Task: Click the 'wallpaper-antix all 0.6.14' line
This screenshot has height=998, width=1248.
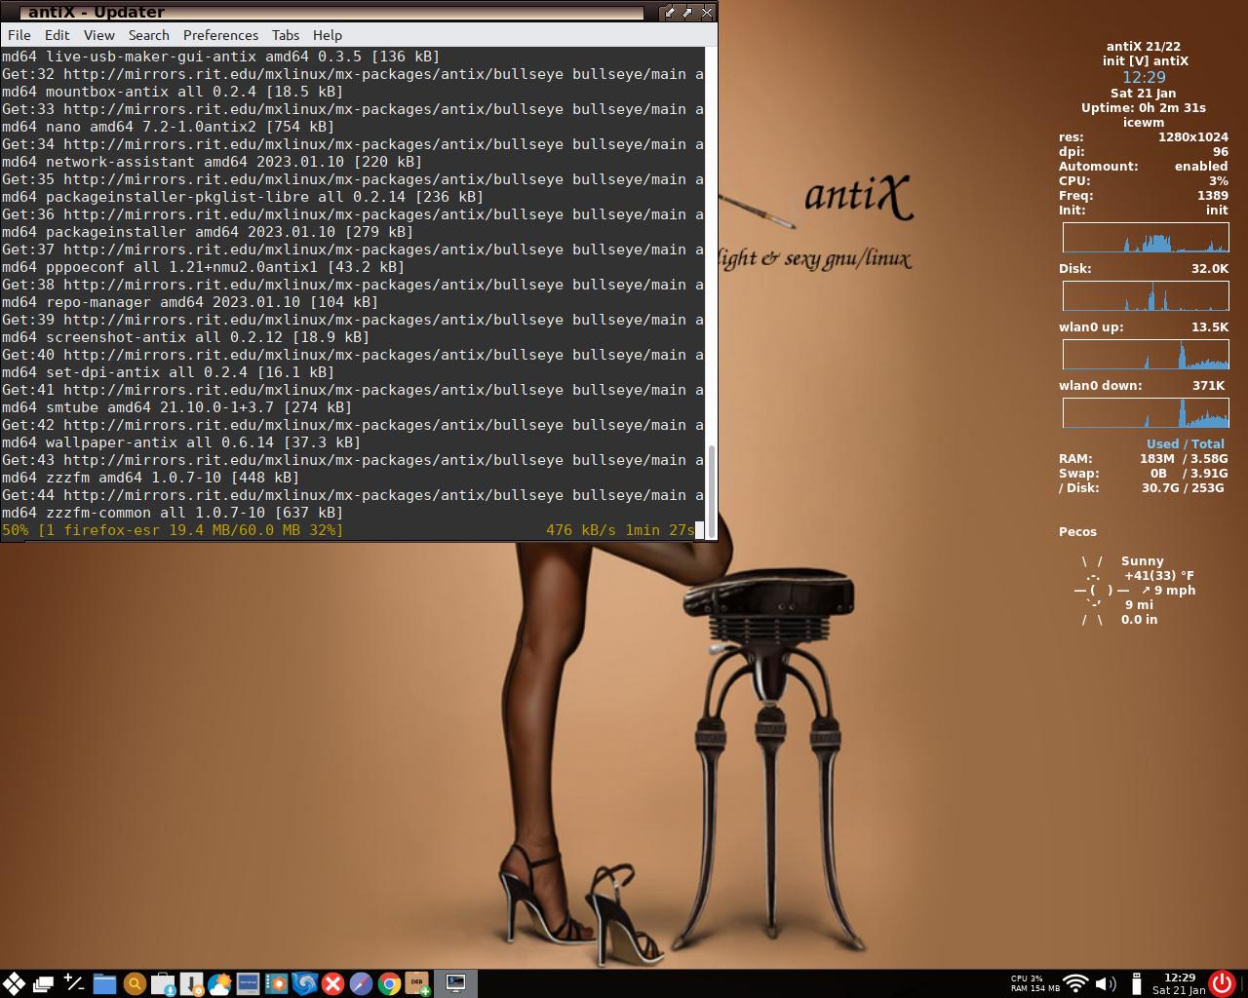Action: tap(181, 442)
